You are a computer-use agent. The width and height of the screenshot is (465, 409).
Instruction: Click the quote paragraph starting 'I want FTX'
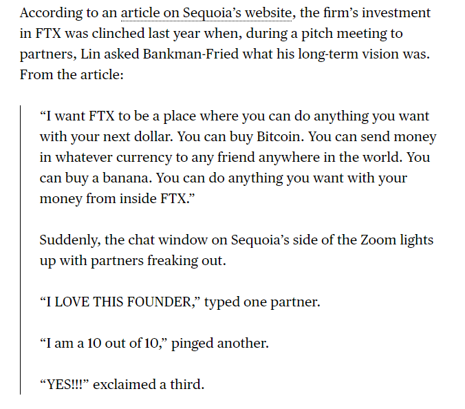[238, 157]
